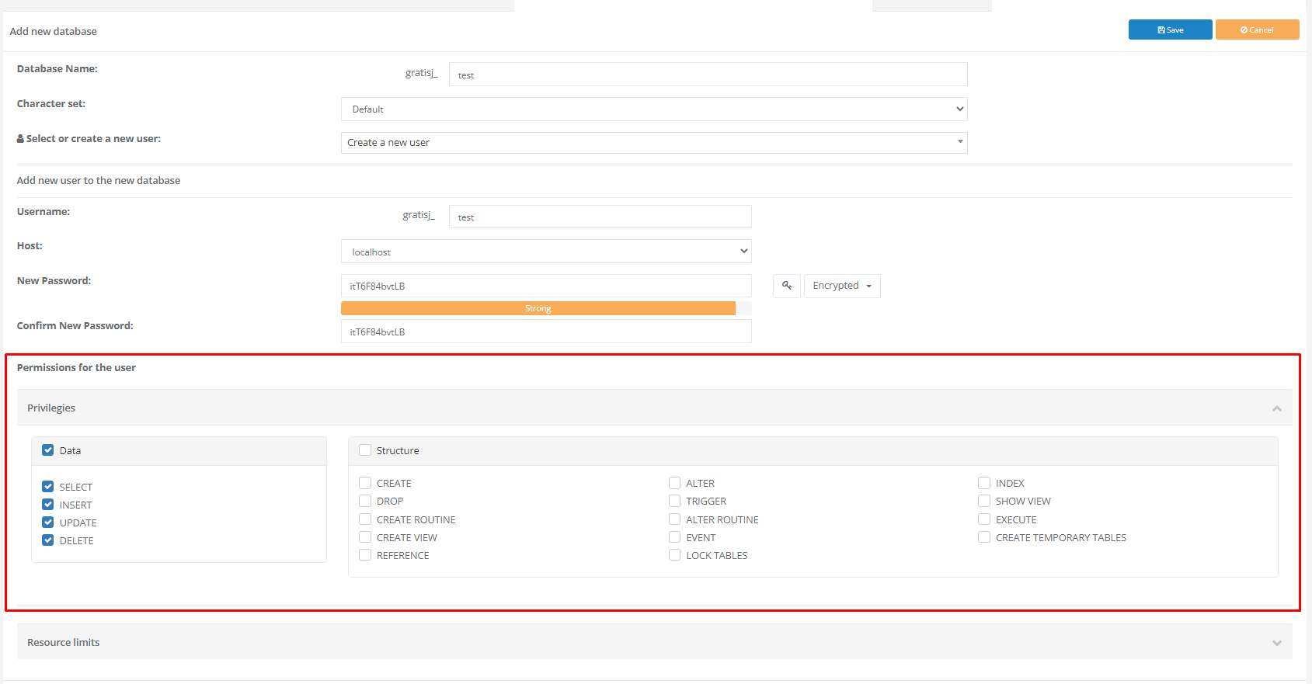This screenshot has height=684, width=1312.
Task: Click the Database Name input field
Action: (x=708, y=75)
